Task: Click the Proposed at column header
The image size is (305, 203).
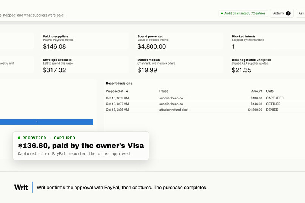Action: click(x=114, y=91)
